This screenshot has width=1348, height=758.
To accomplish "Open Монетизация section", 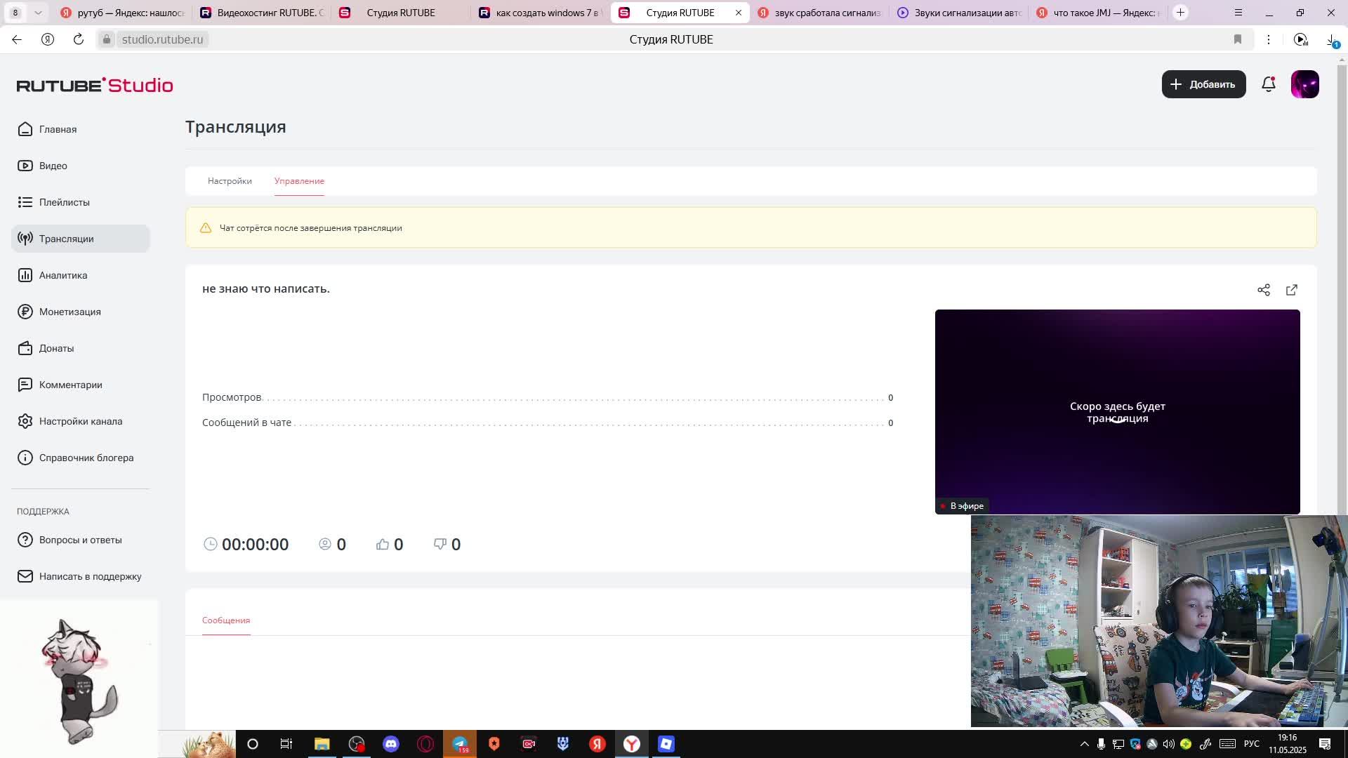I will pos(80,312).
